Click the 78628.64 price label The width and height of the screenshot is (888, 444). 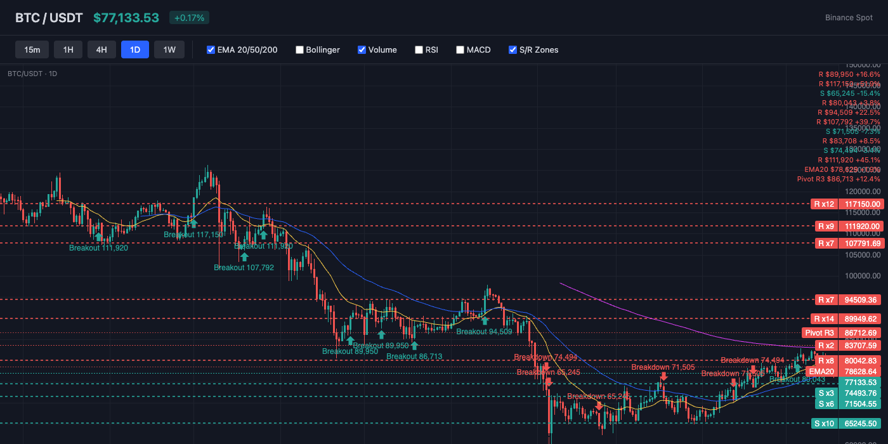(x=861, y=371)
